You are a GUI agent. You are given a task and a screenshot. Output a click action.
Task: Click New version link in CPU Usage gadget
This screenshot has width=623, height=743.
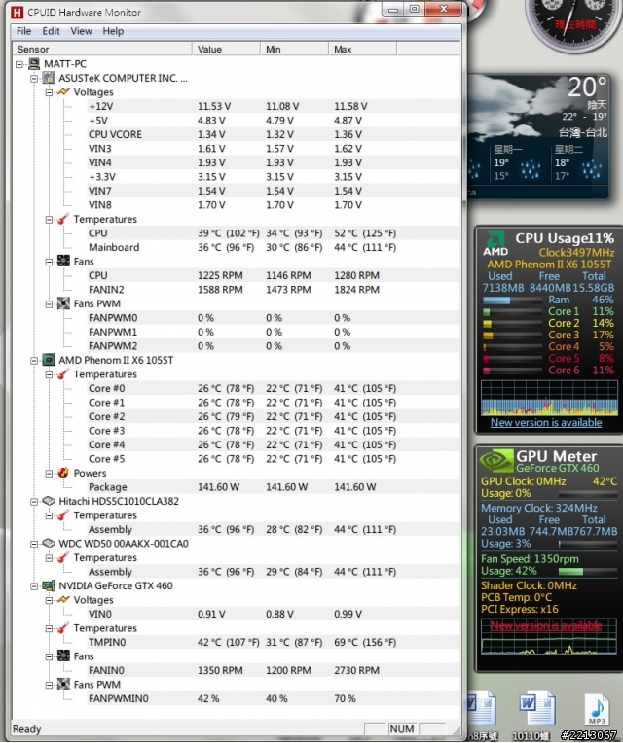pyautogui.click(x=546, y=422)
